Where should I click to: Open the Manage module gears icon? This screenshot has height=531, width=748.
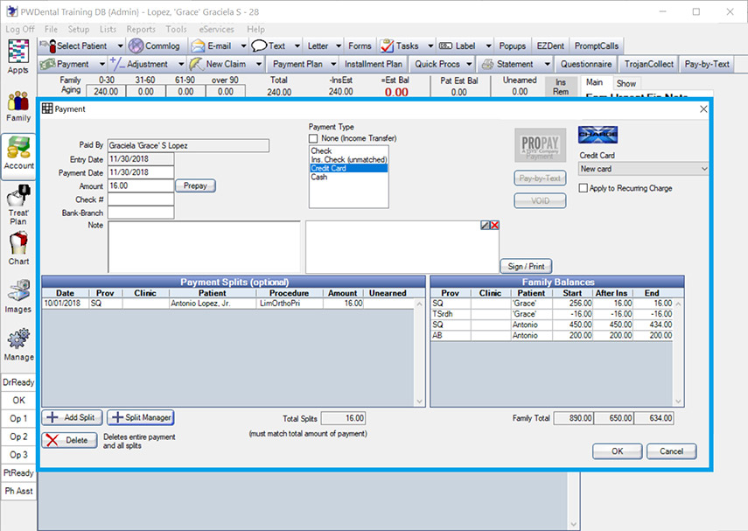(x=18, y=339)
